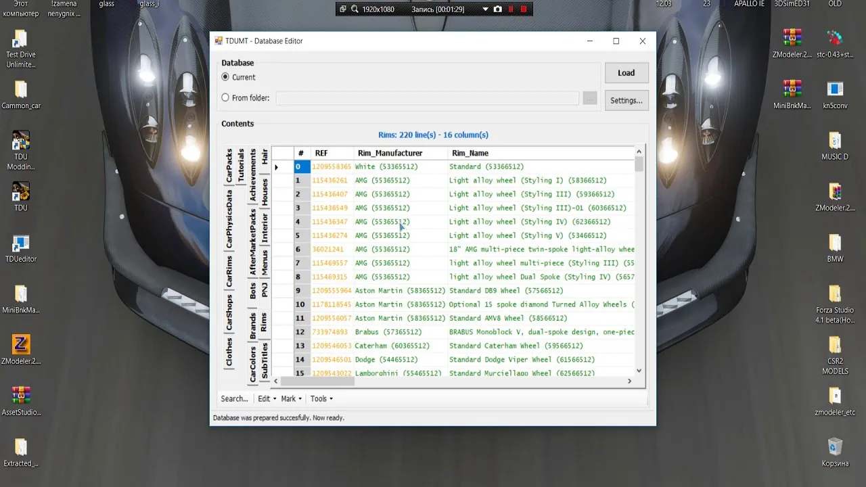Click the recorder magnifier zoom icon
This screenshot has height=487, width=866.
pyautogui.click(x=354, y=9)
